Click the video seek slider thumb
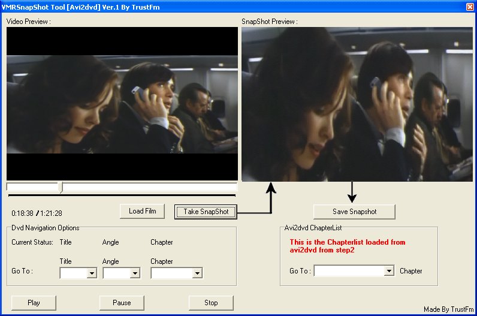Viewport: 477px width, 316px height. coord(61,187)
